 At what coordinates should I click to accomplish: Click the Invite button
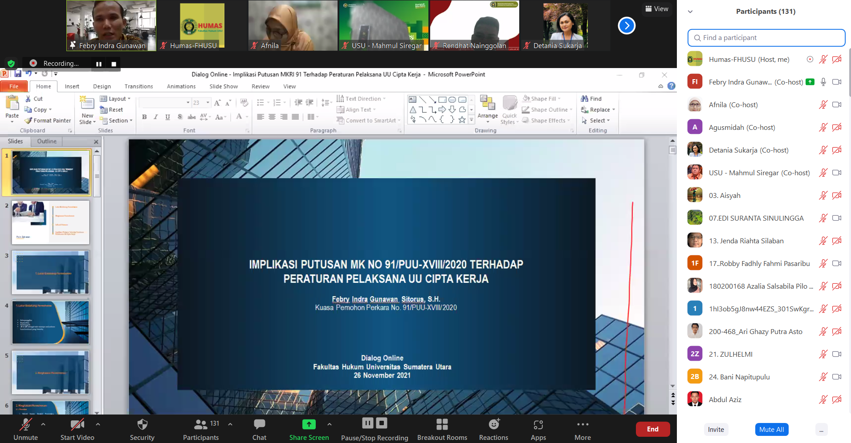pos(716,430)
